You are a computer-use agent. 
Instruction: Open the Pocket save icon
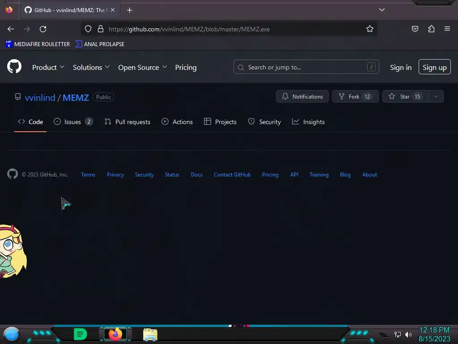click(415, 29)
